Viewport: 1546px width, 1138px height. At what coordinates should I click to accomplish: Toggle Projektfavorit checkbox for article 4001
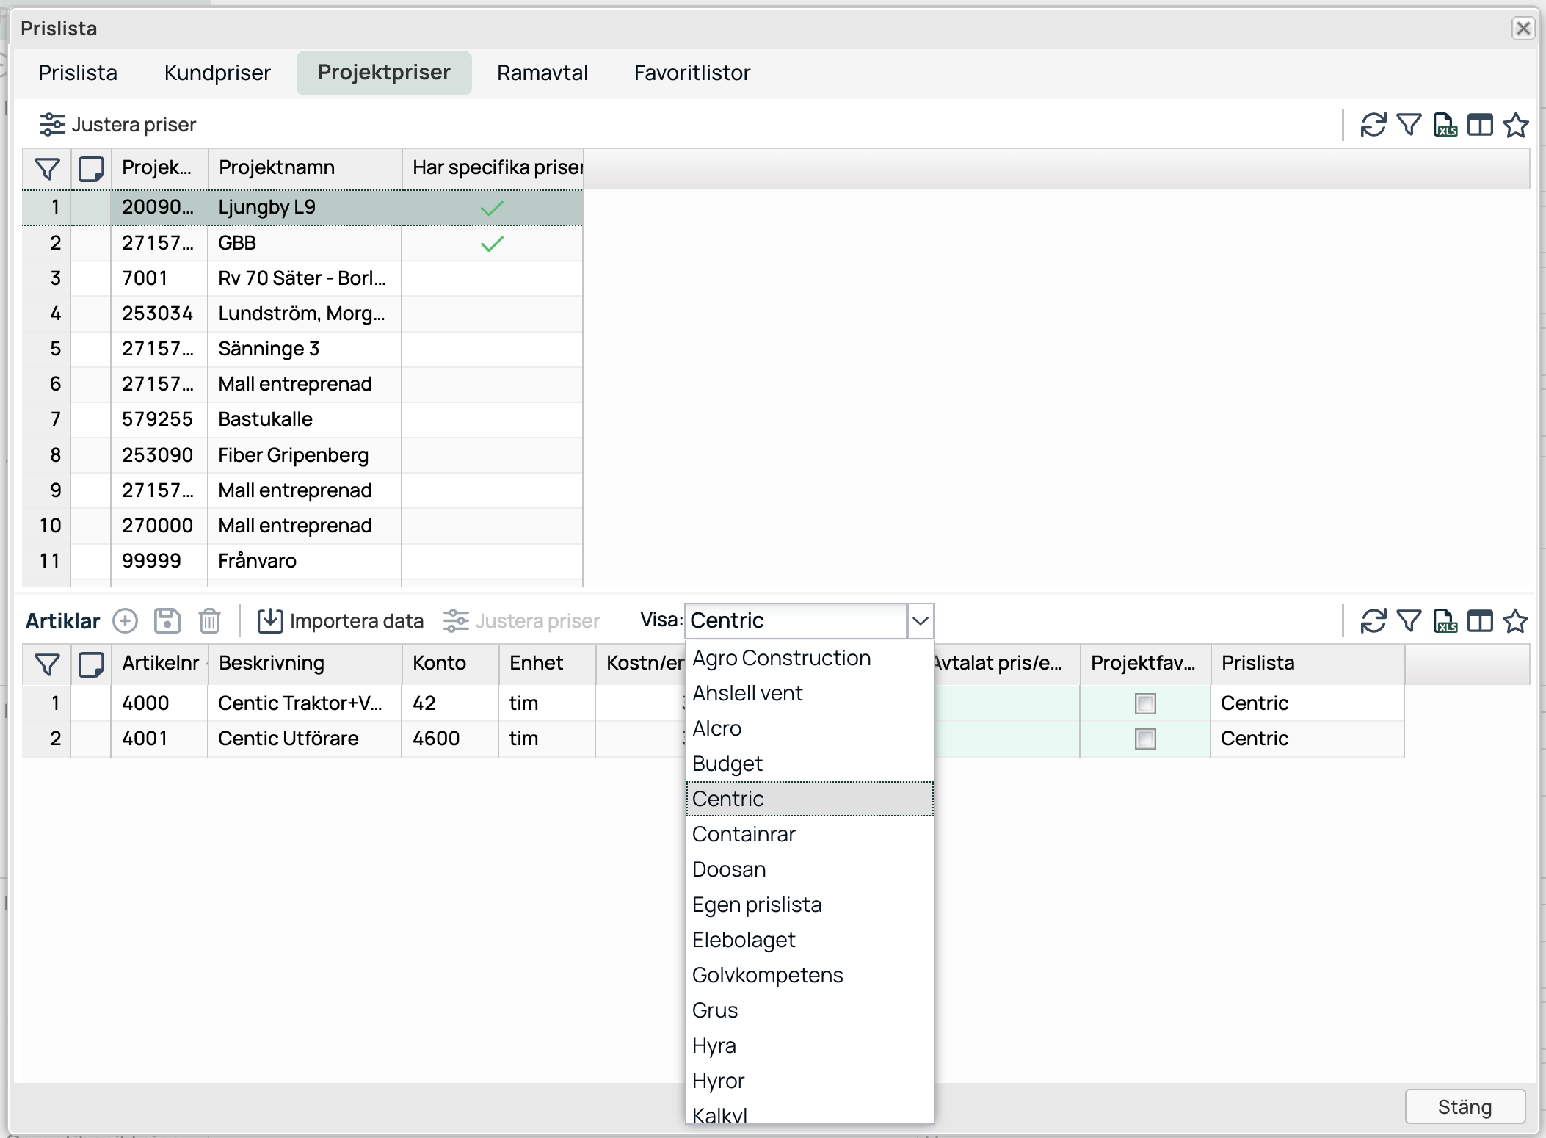(1144, 739)
